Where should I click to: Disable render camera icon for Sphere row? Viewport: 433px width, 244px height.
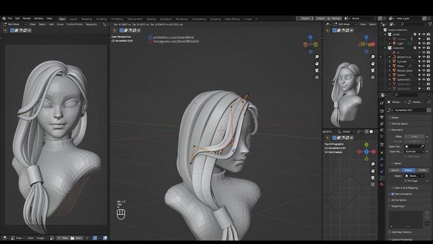coord(428,75)
